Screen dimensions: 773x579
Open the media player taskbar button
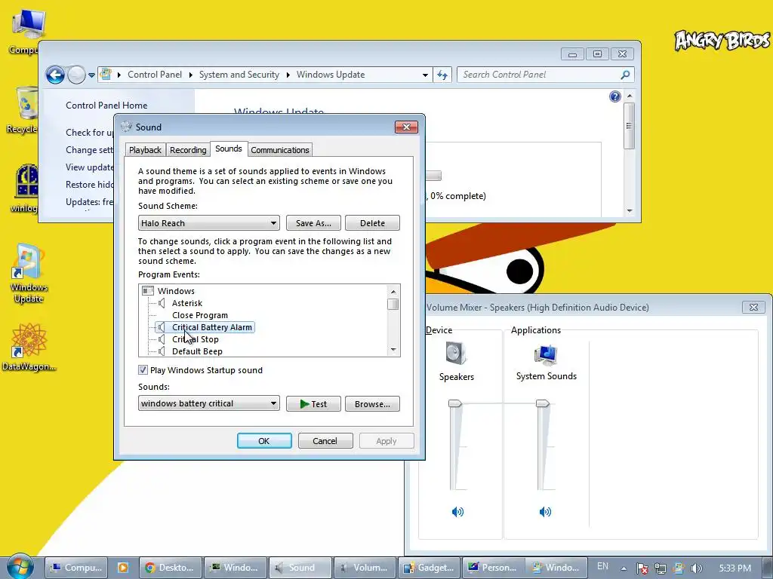click(x=122, y=568)
